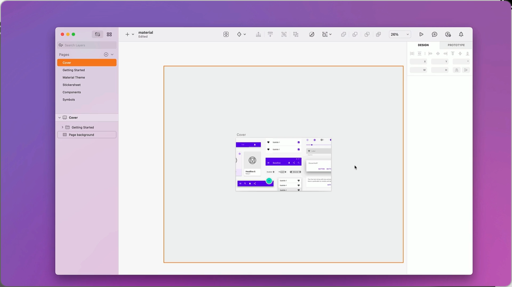Open notifications bell
The height and width of the screenshot is (287, 512).
[x=461, y=34]
